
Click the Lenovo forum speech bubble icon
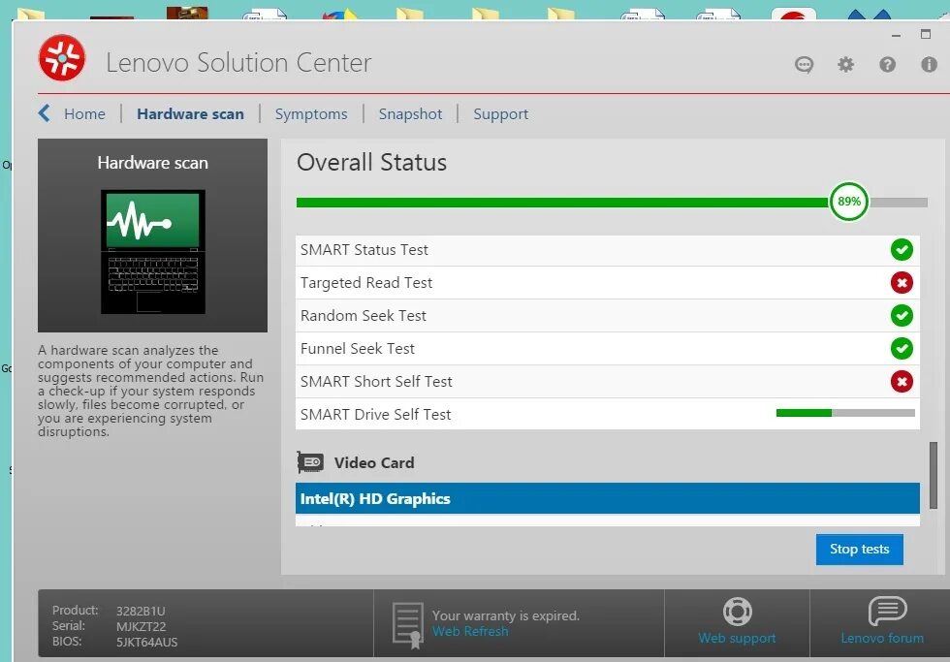(x=888, y=611)
